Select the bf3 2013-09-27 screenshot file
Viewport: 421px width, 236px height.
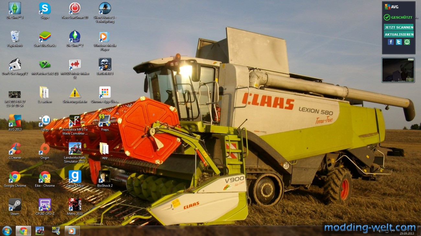click(x=15, y=98)
